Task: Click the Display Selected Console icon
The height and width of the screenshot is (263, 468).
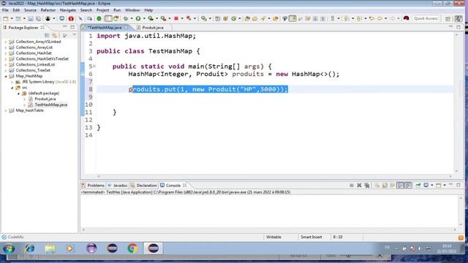Action: click(x=426, y=185)
